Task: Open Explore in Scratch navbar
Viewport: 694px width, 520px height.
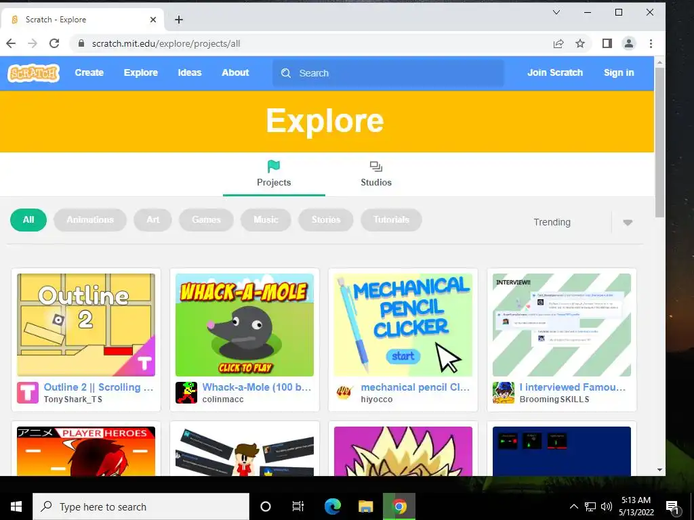Action: (141, 72)
